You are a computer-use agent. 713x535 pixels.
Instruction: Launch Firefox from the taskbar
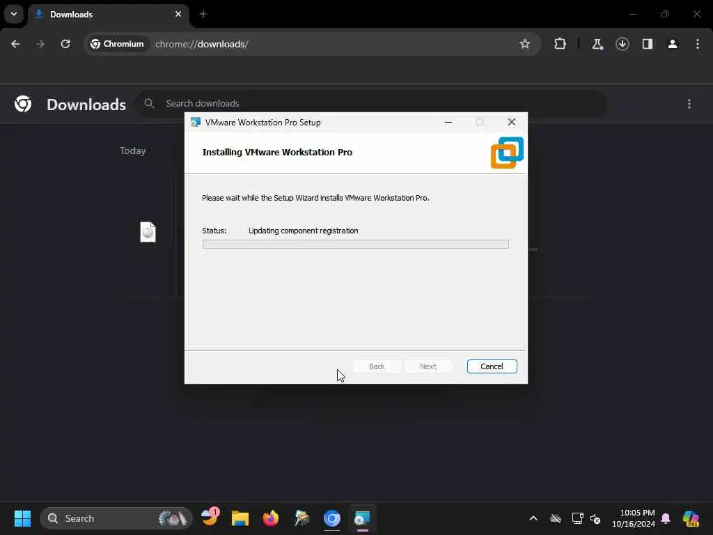[271, 518]
